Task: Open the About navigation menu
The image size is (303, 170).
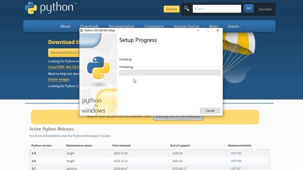Action: (65, 26)
